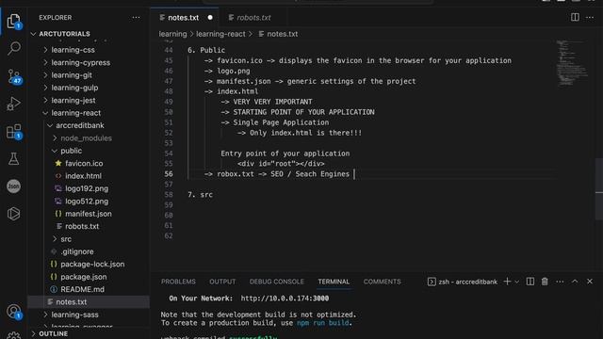Collapse the learning-react folder
Viewport: 603px width, 339px height.
pos(88,113)
